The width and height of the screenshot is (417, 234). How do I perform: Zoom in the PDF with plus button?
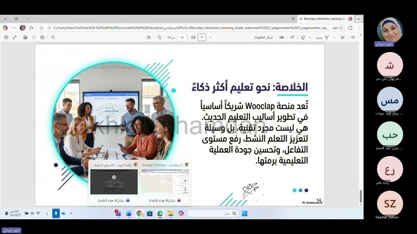[202, 37]
